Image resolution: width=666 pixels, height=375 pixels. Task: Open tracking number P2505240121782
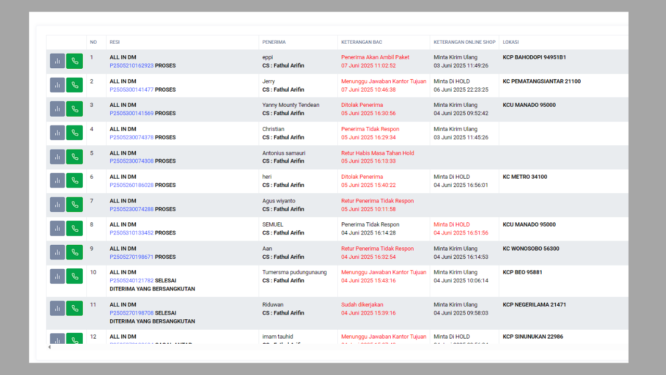pyautogui.click(x=132, y=281)
